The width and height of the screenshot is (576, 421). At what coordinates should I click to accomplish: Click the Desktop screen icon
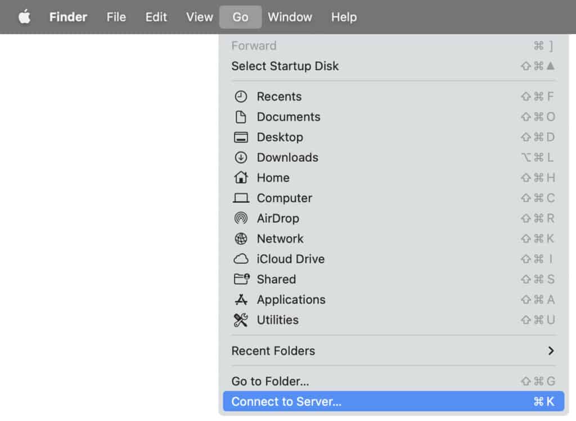coord(241,137)
